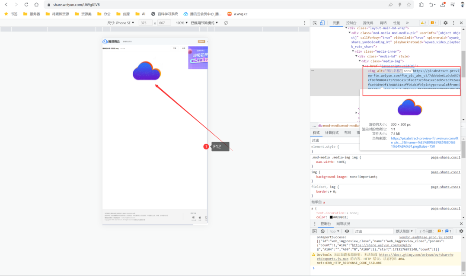466x276 pixels.
Task: Close the console drawer
Action: (461, 224)
